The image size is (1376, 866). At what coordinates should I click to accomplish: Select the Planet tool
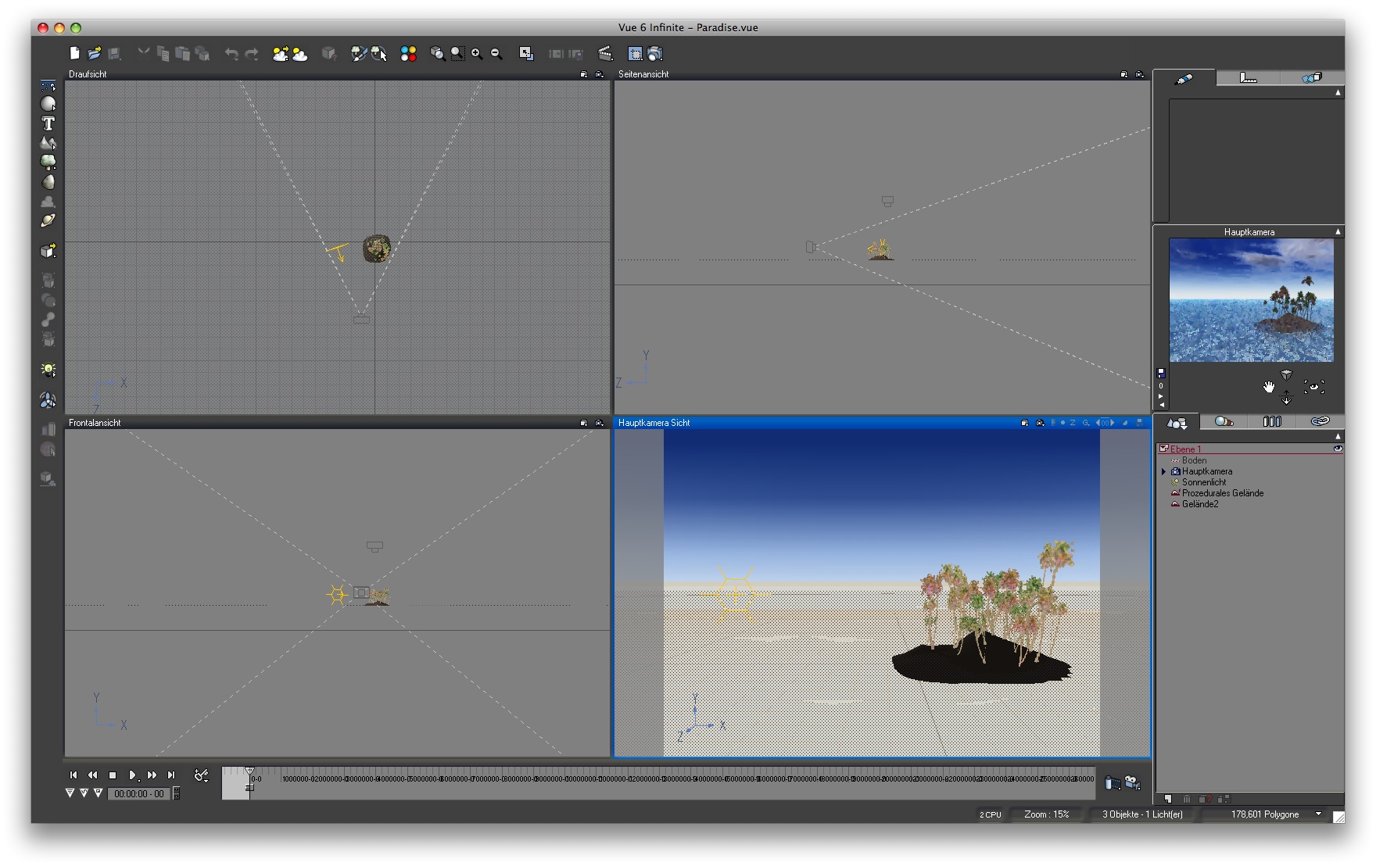pos(48,221)
